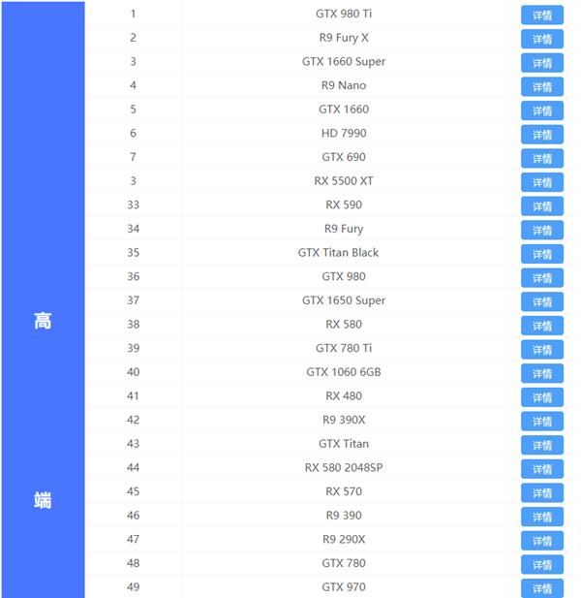Viewport: 581px width, 598px height.
Task: Select the GTX 1660 name in row 5
Action: (344, 110)
